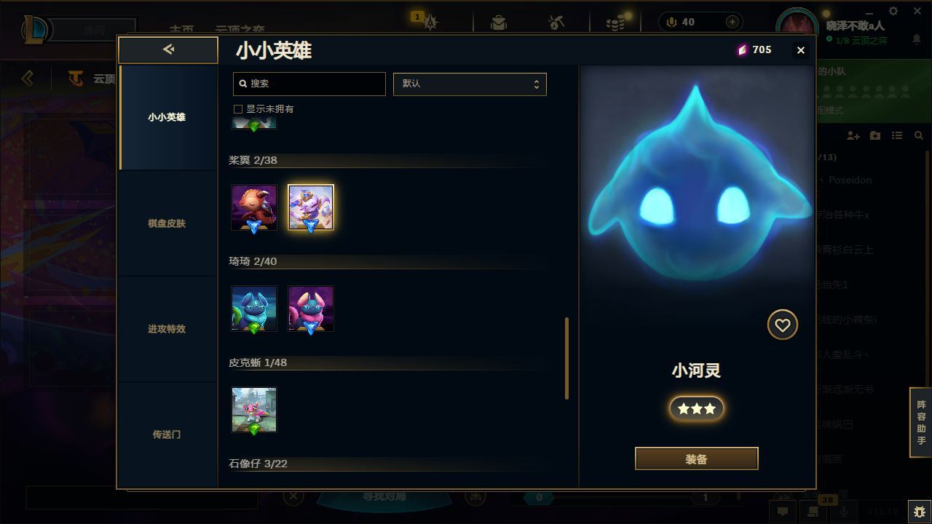Screen dimensions: 932x524
Task: Toggle the three-star level selector for 小河灵
Action: click(696, 409)
